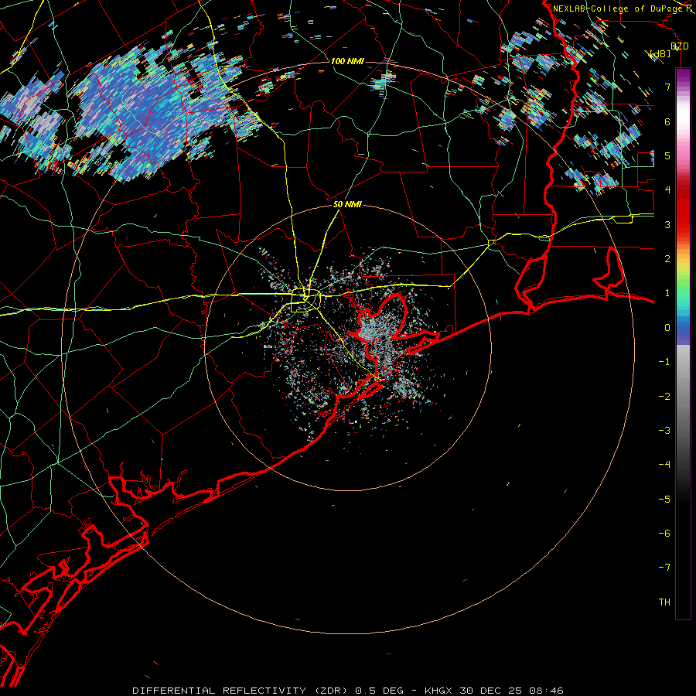Select the 2 value on dB scale
This screenshot has width=696, height=696.
[667, 259]
